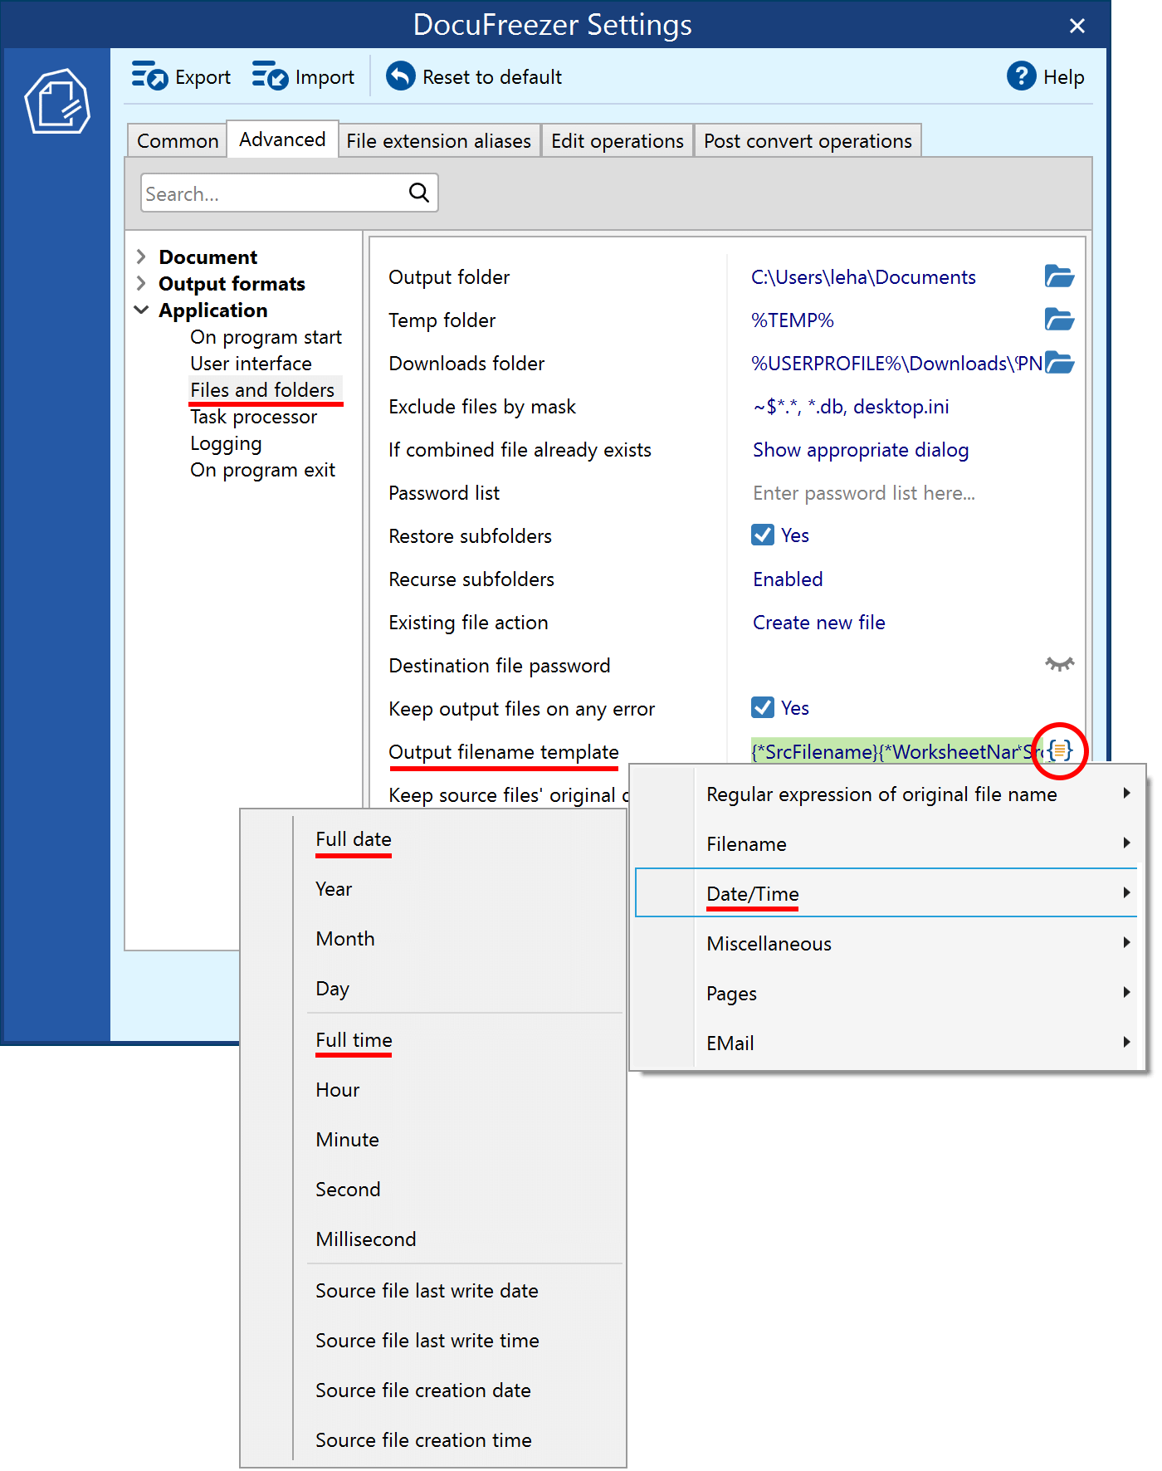Open File extension aliases tab

pyautogui.click(x=438, y=141)
